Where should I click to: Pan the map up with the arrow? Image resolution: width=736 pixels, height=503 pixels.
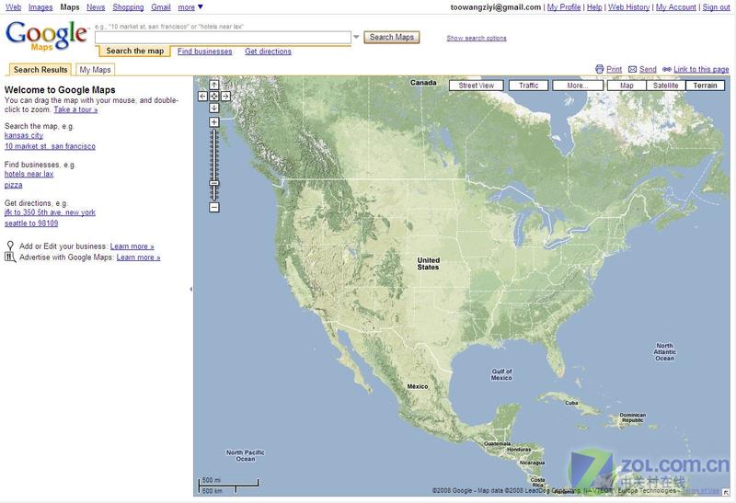coord(214,85)
